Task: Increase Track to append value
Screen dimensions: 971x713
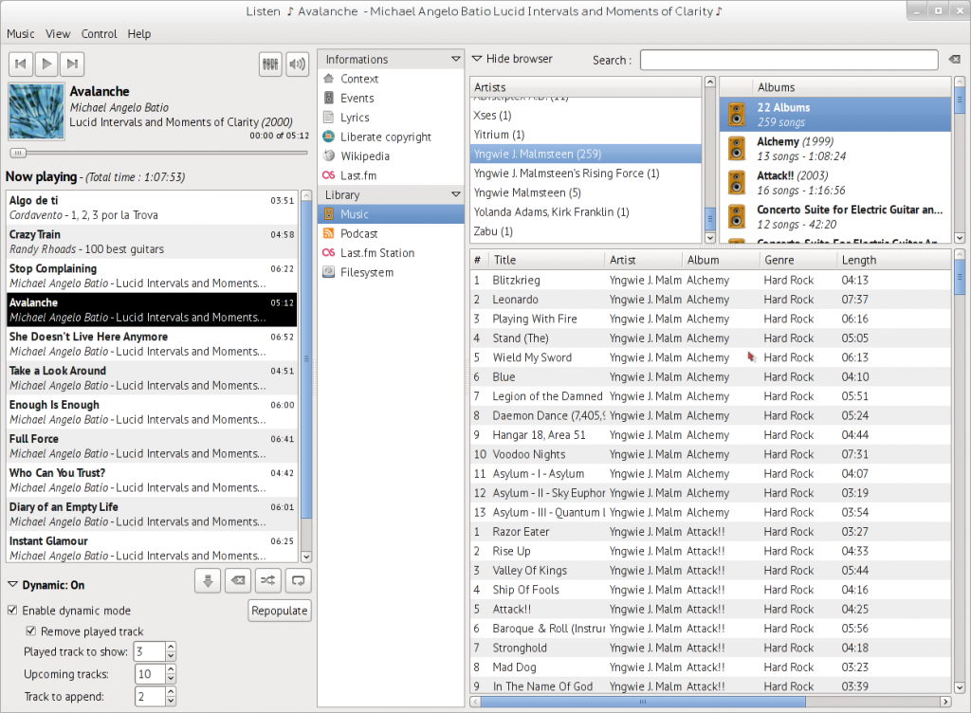Action: coord(171,690)
